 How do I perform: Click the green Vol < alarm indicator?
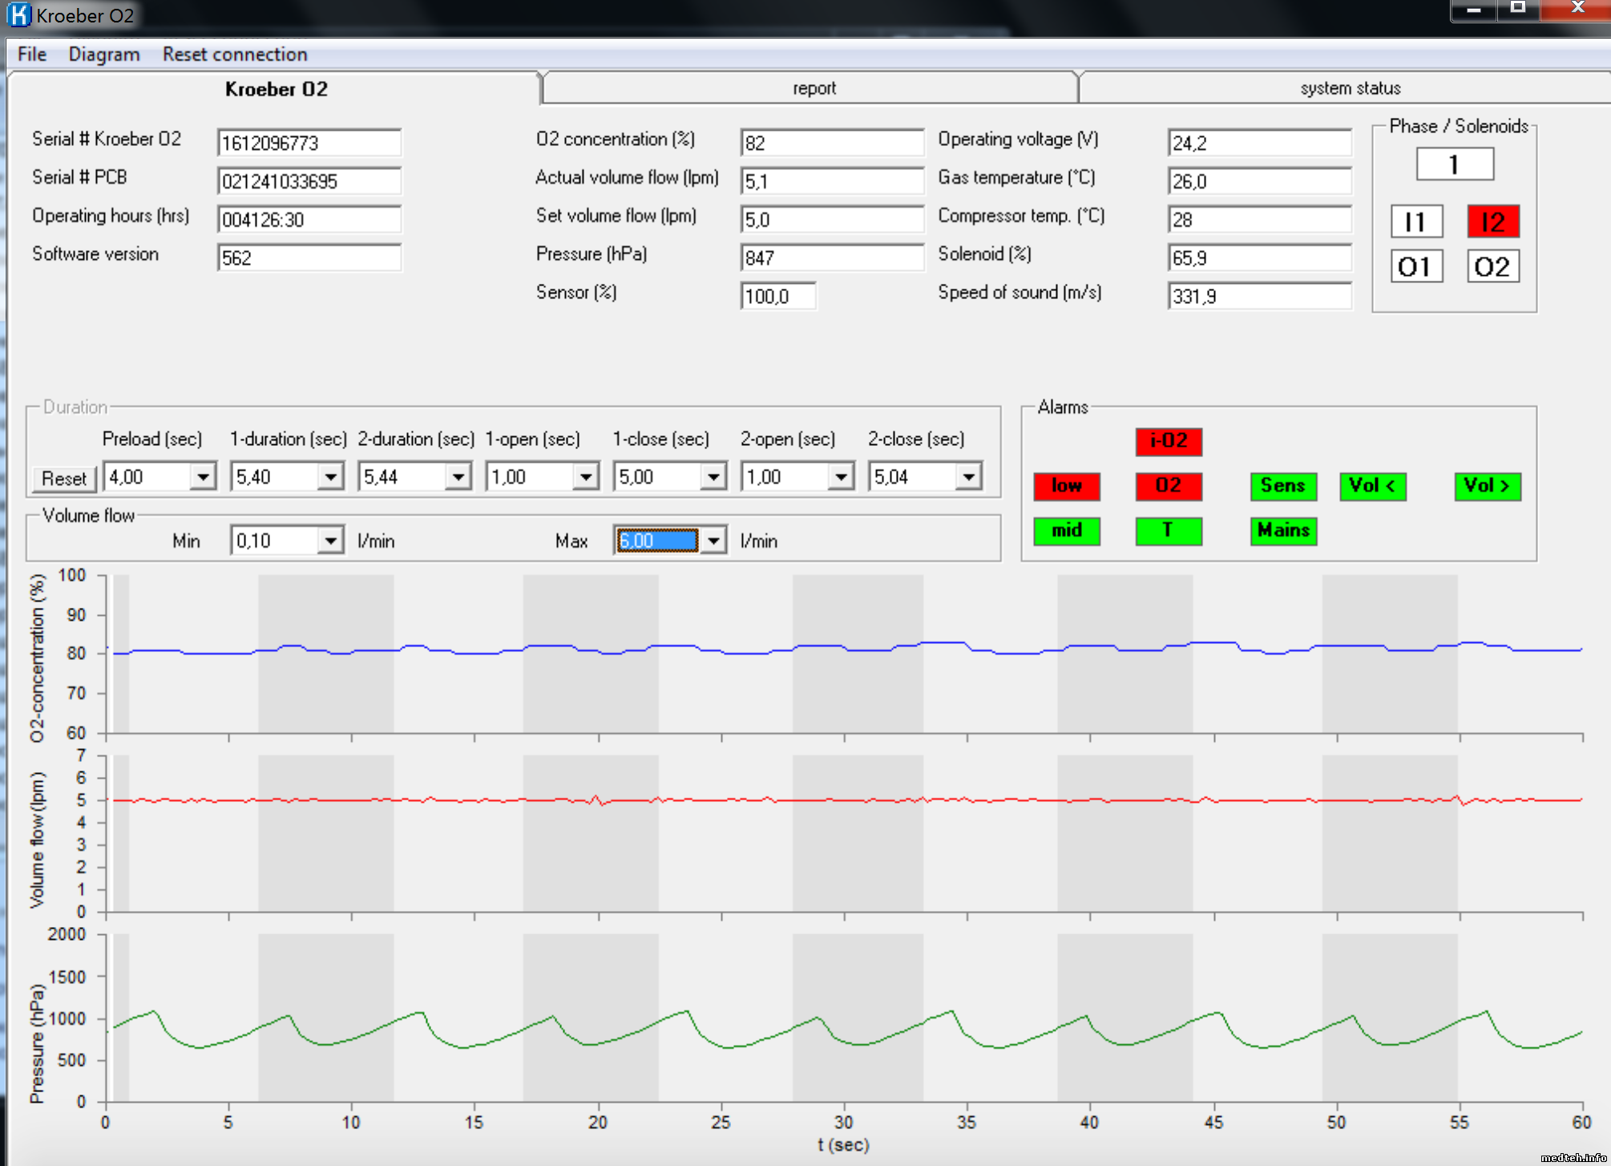(x=1372, y=486)
